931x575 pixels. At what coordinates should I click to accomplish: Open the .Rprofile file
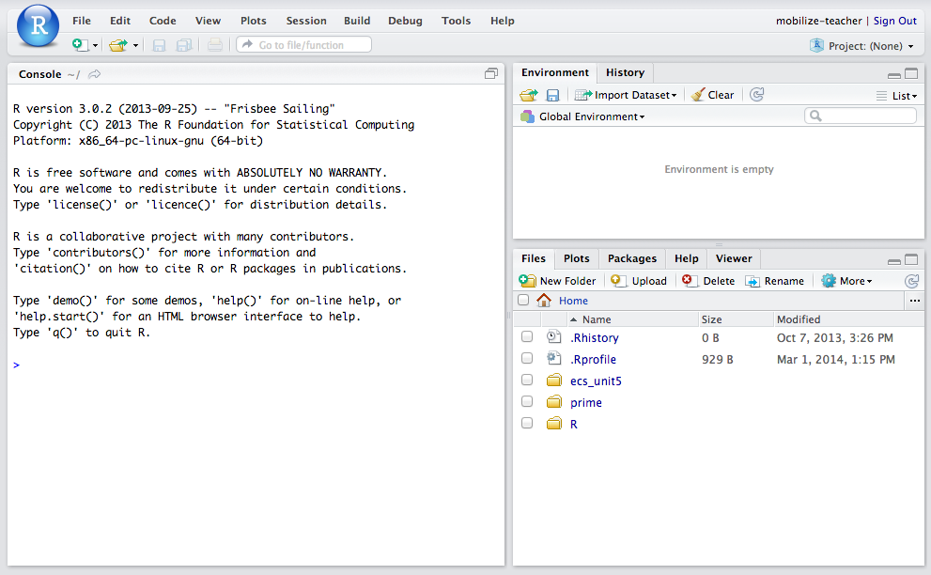pos(593,359)
